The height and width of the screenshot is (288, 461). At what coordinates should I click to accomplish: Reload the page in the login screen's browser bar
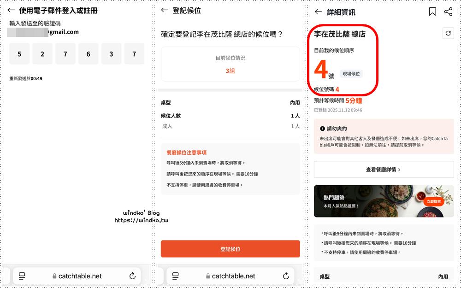click(x=132, y=276)
